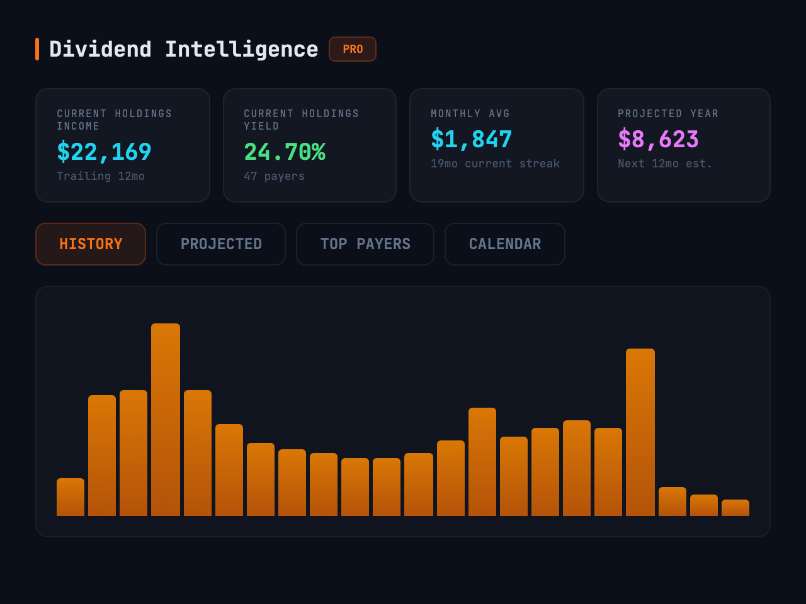Click the 24.70% yield value
This screenshot has height=604, width=806.
point(285,151)
